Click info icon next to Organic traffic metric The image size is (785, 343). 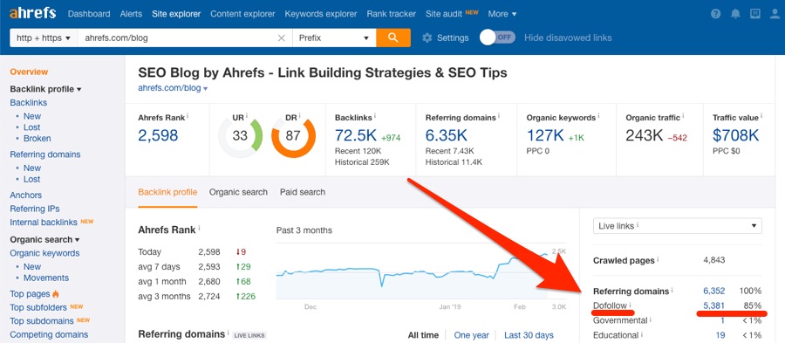click(x=683, y=116)
